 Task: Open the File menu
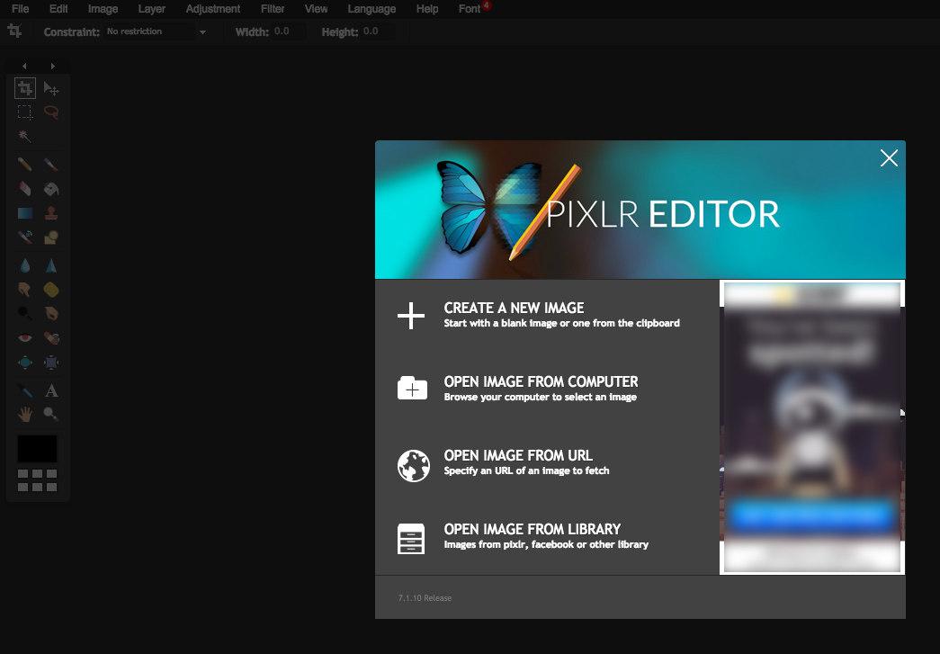[x=20, y=9]
